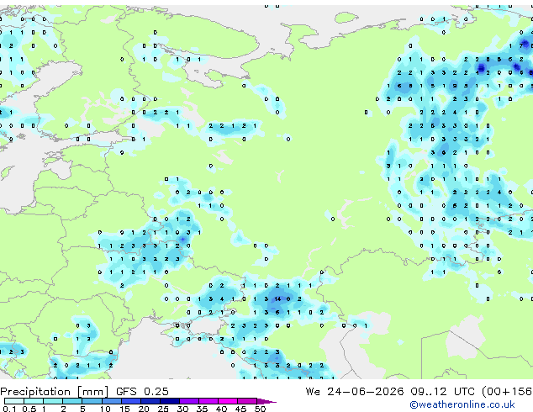Screen dimensions: 533x412
Task: Click the "0.1" legend scale label
Action: click(x=9, y=409)
